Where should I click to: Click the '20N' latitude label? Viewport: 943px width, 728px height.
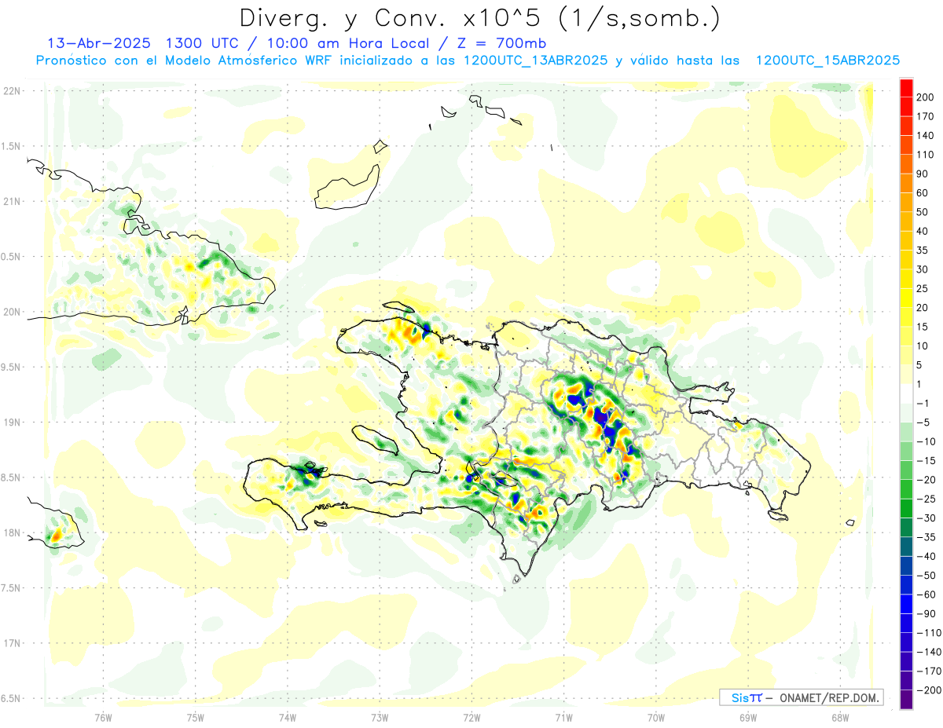coord(10,312)
